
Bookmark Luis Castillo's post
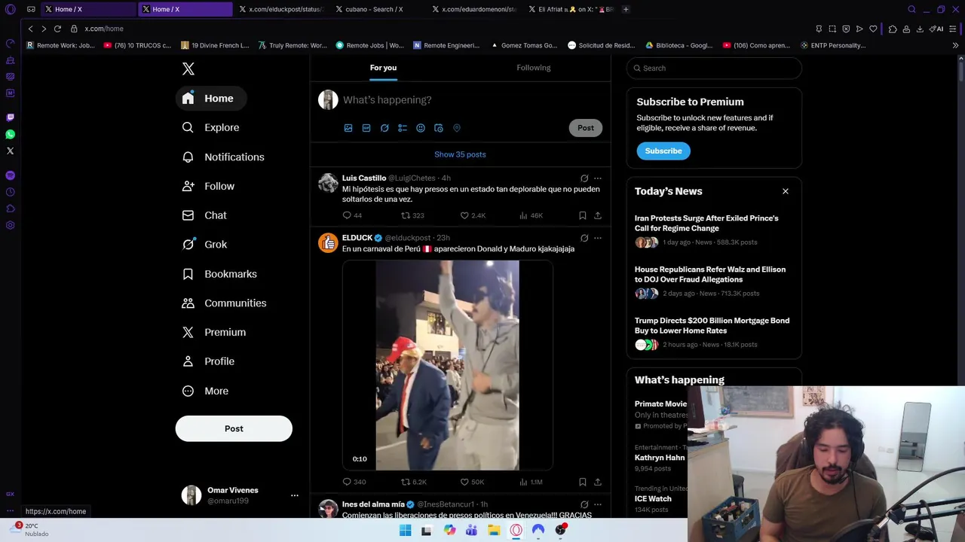tap(583, 215)
